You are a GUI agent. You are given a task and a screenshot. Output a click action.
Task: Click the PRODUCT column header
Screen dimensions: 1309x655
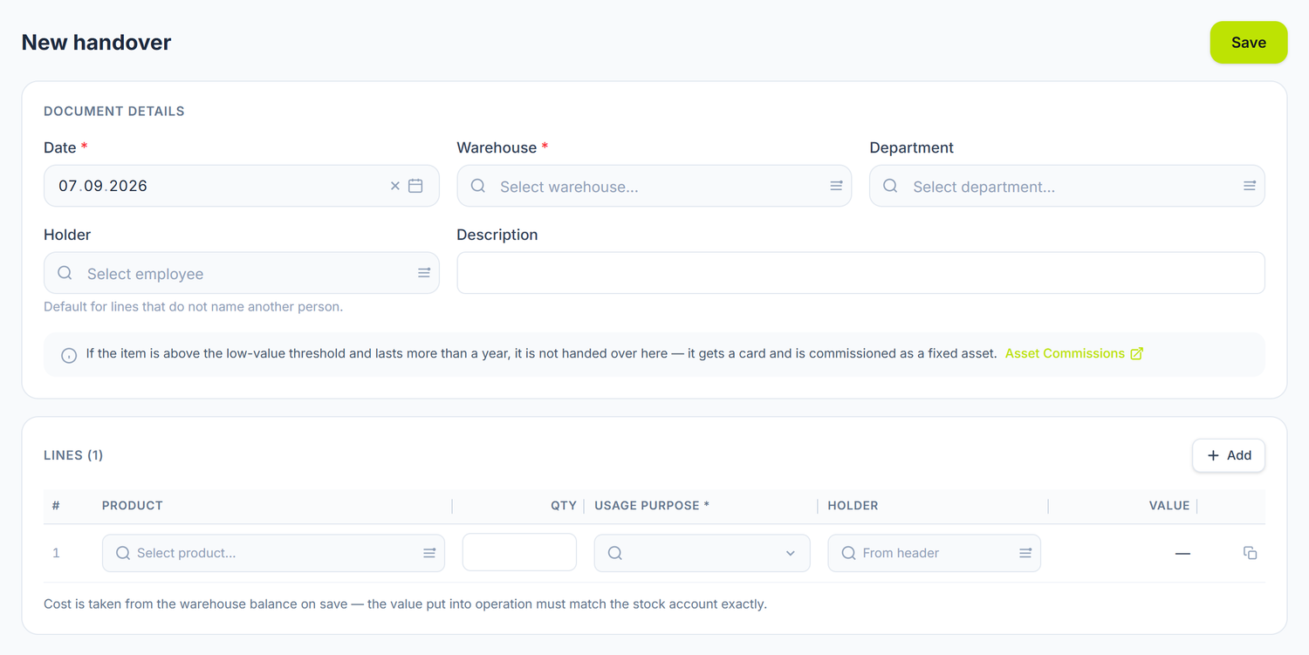(x=133, y=506)
